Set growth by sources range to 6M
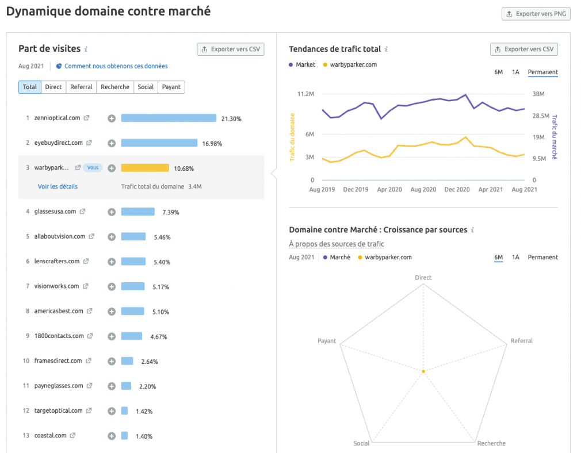 pos(498,258)
